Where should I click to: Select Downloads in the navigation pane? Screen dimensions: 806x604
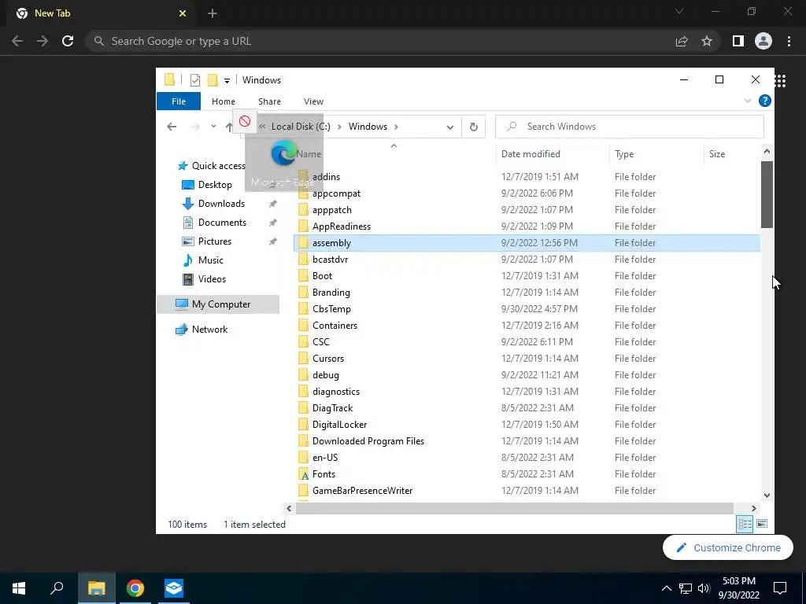tap(221, 204)
